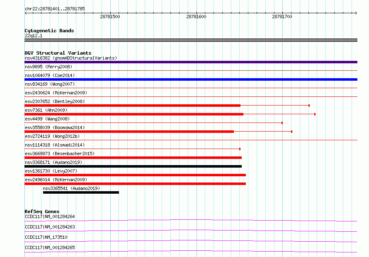The height and width of the screenshot is (257, 369).
Task: Select the red esv2496014 variant bar
Action: [135, 184]
